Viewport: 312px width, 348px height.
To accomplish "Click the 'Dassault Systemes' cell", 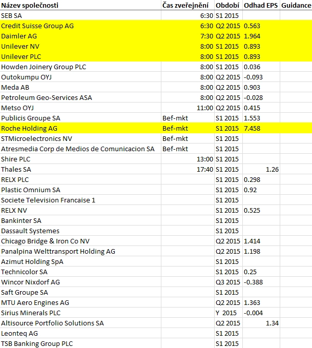I will coord(80,231).
